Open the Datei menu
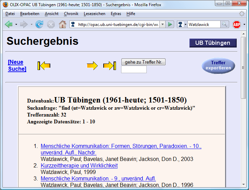This screenshot has width=249, height=190. click(10, 14)
